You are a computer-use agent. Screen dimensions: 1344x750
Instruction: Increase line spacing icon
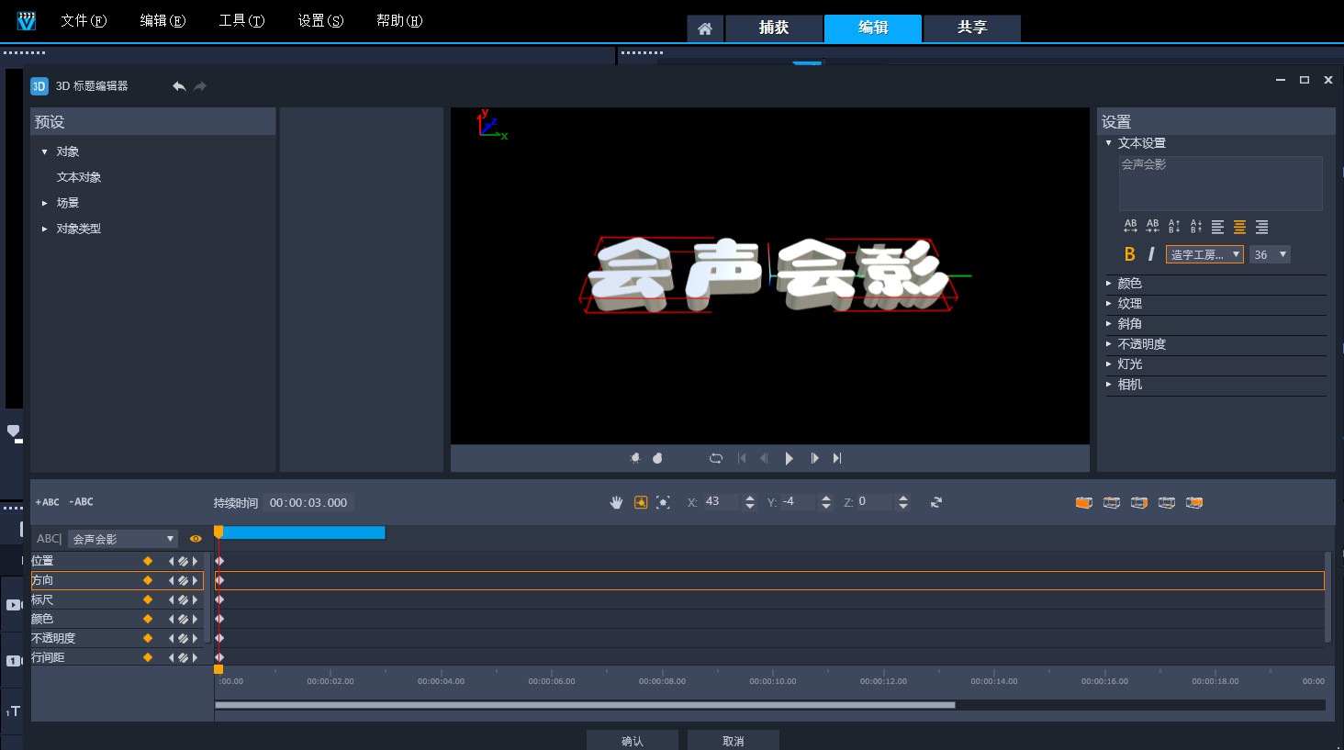(1174, 226)
